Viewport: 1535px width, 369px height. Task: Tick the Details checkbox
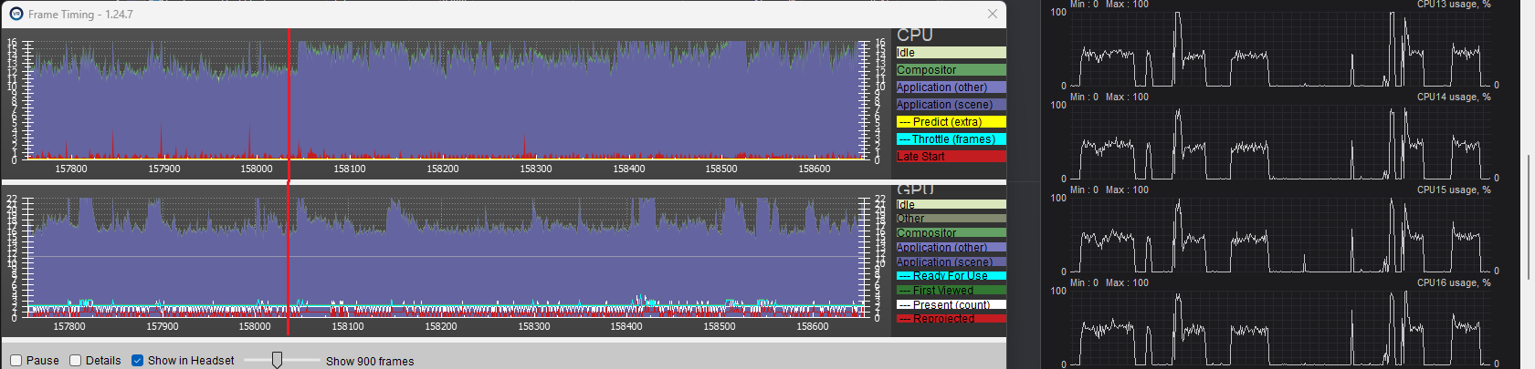[76, 361]
